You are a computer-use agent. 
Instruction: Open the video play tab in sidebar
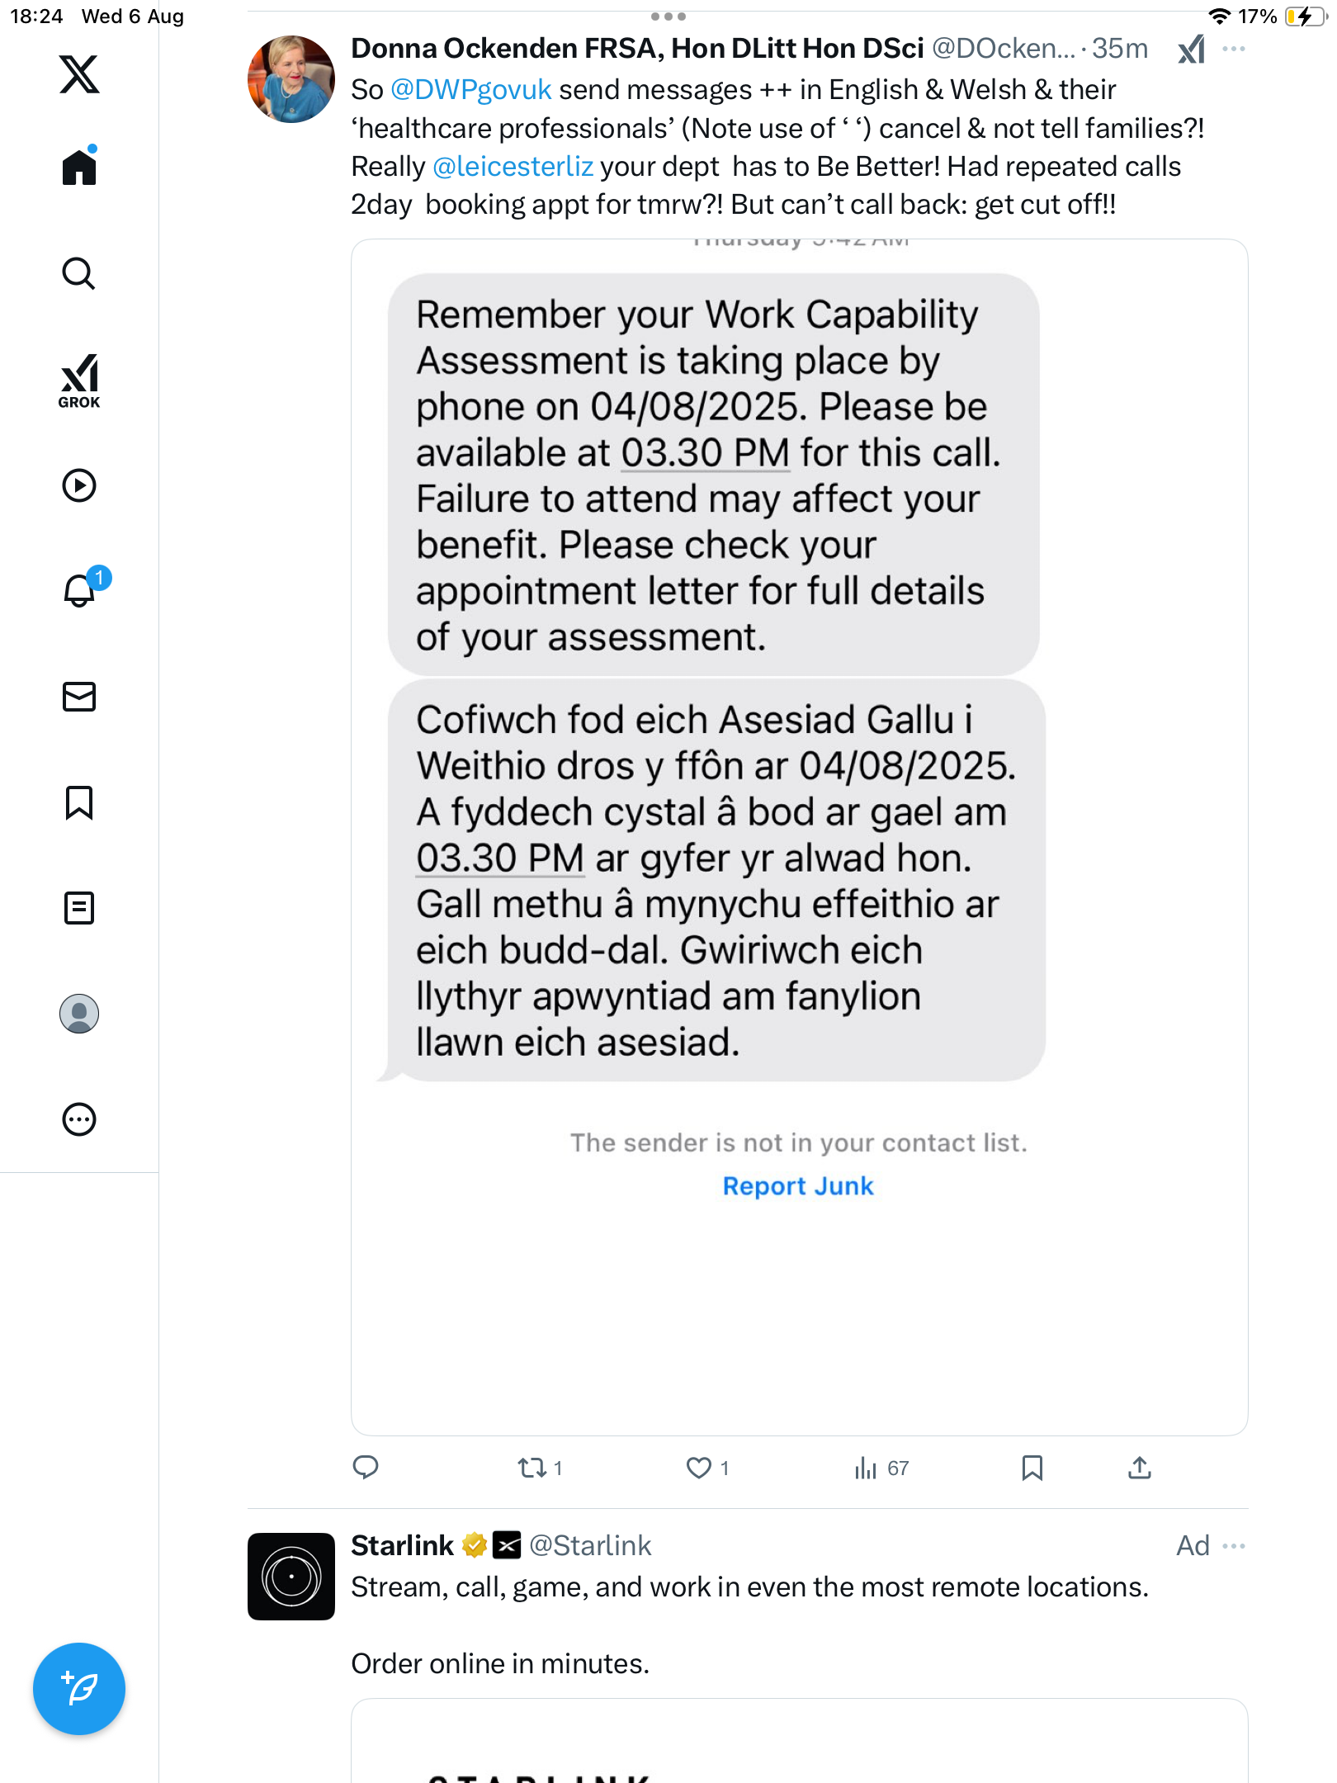pyautogui.click(x=79, y=485)
